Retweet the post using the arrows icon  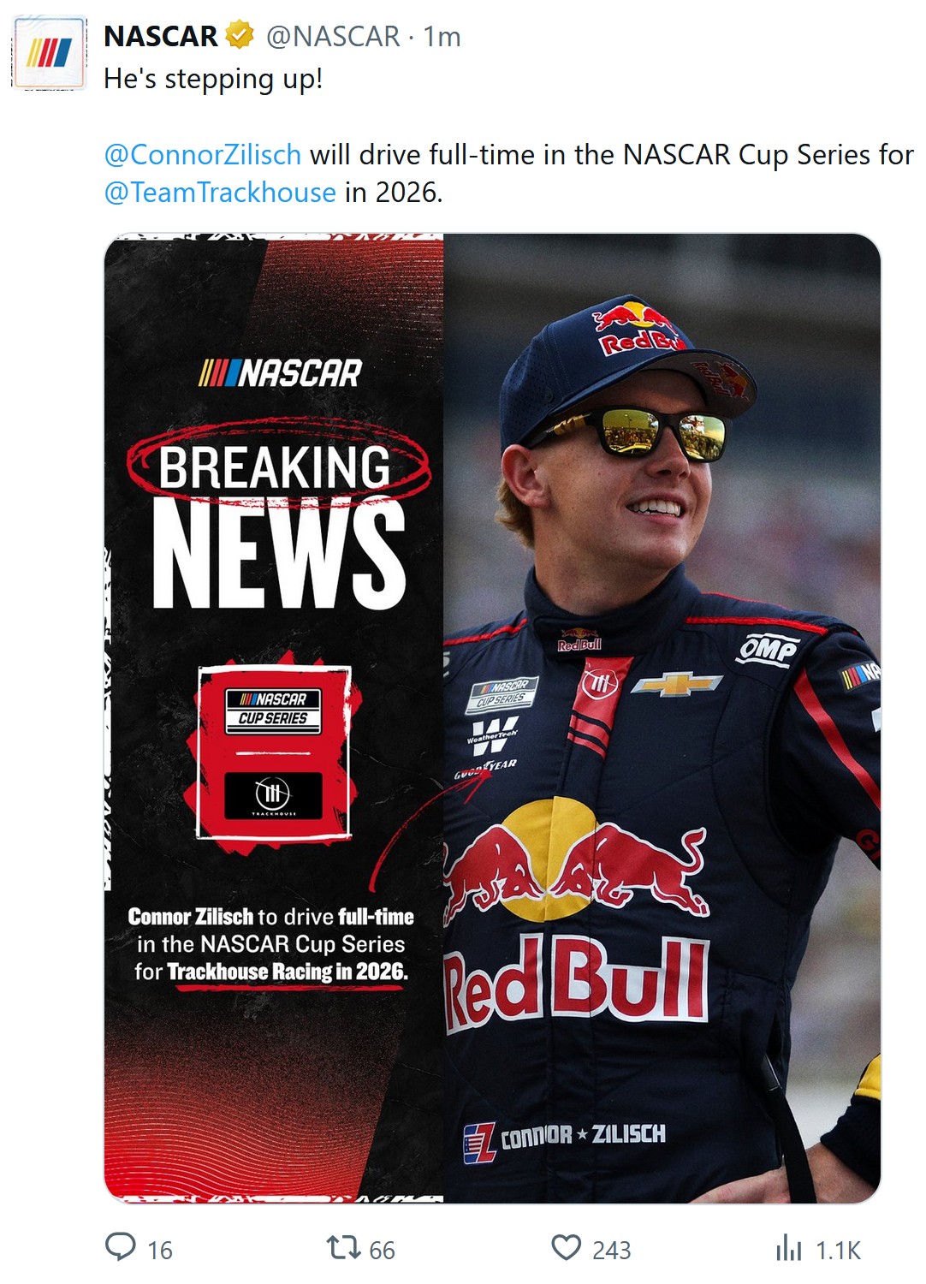[344, 1247]
